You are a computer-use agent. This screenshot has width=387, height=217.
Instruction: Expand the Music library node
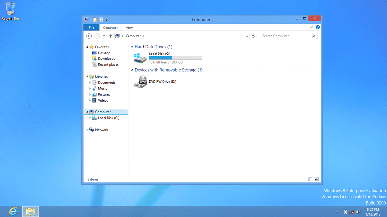point(90,88)
